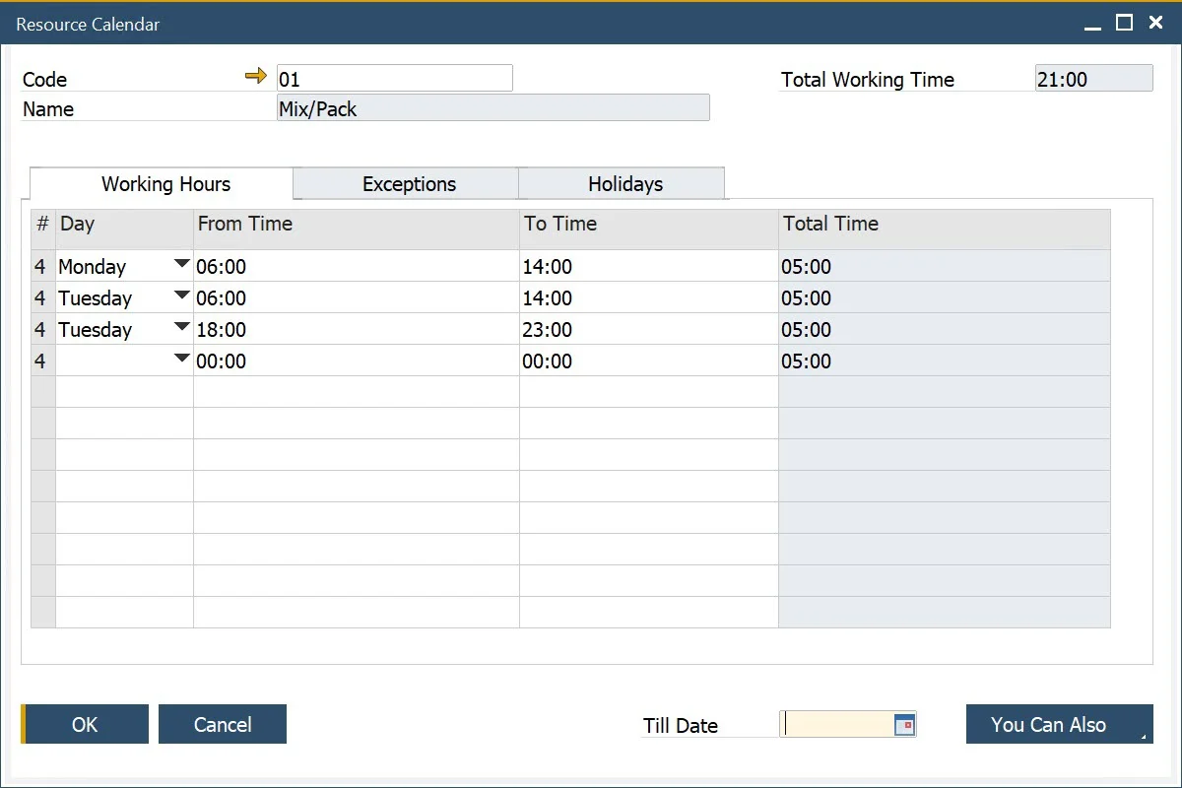Click the row number cell for Monday
Image resolution: width=1182 pixels, height=788 pixels.
tap(41, 266)
